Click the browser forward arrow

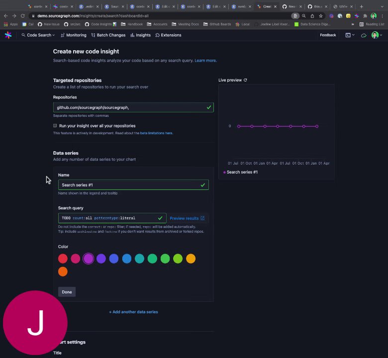pos(14,16)
